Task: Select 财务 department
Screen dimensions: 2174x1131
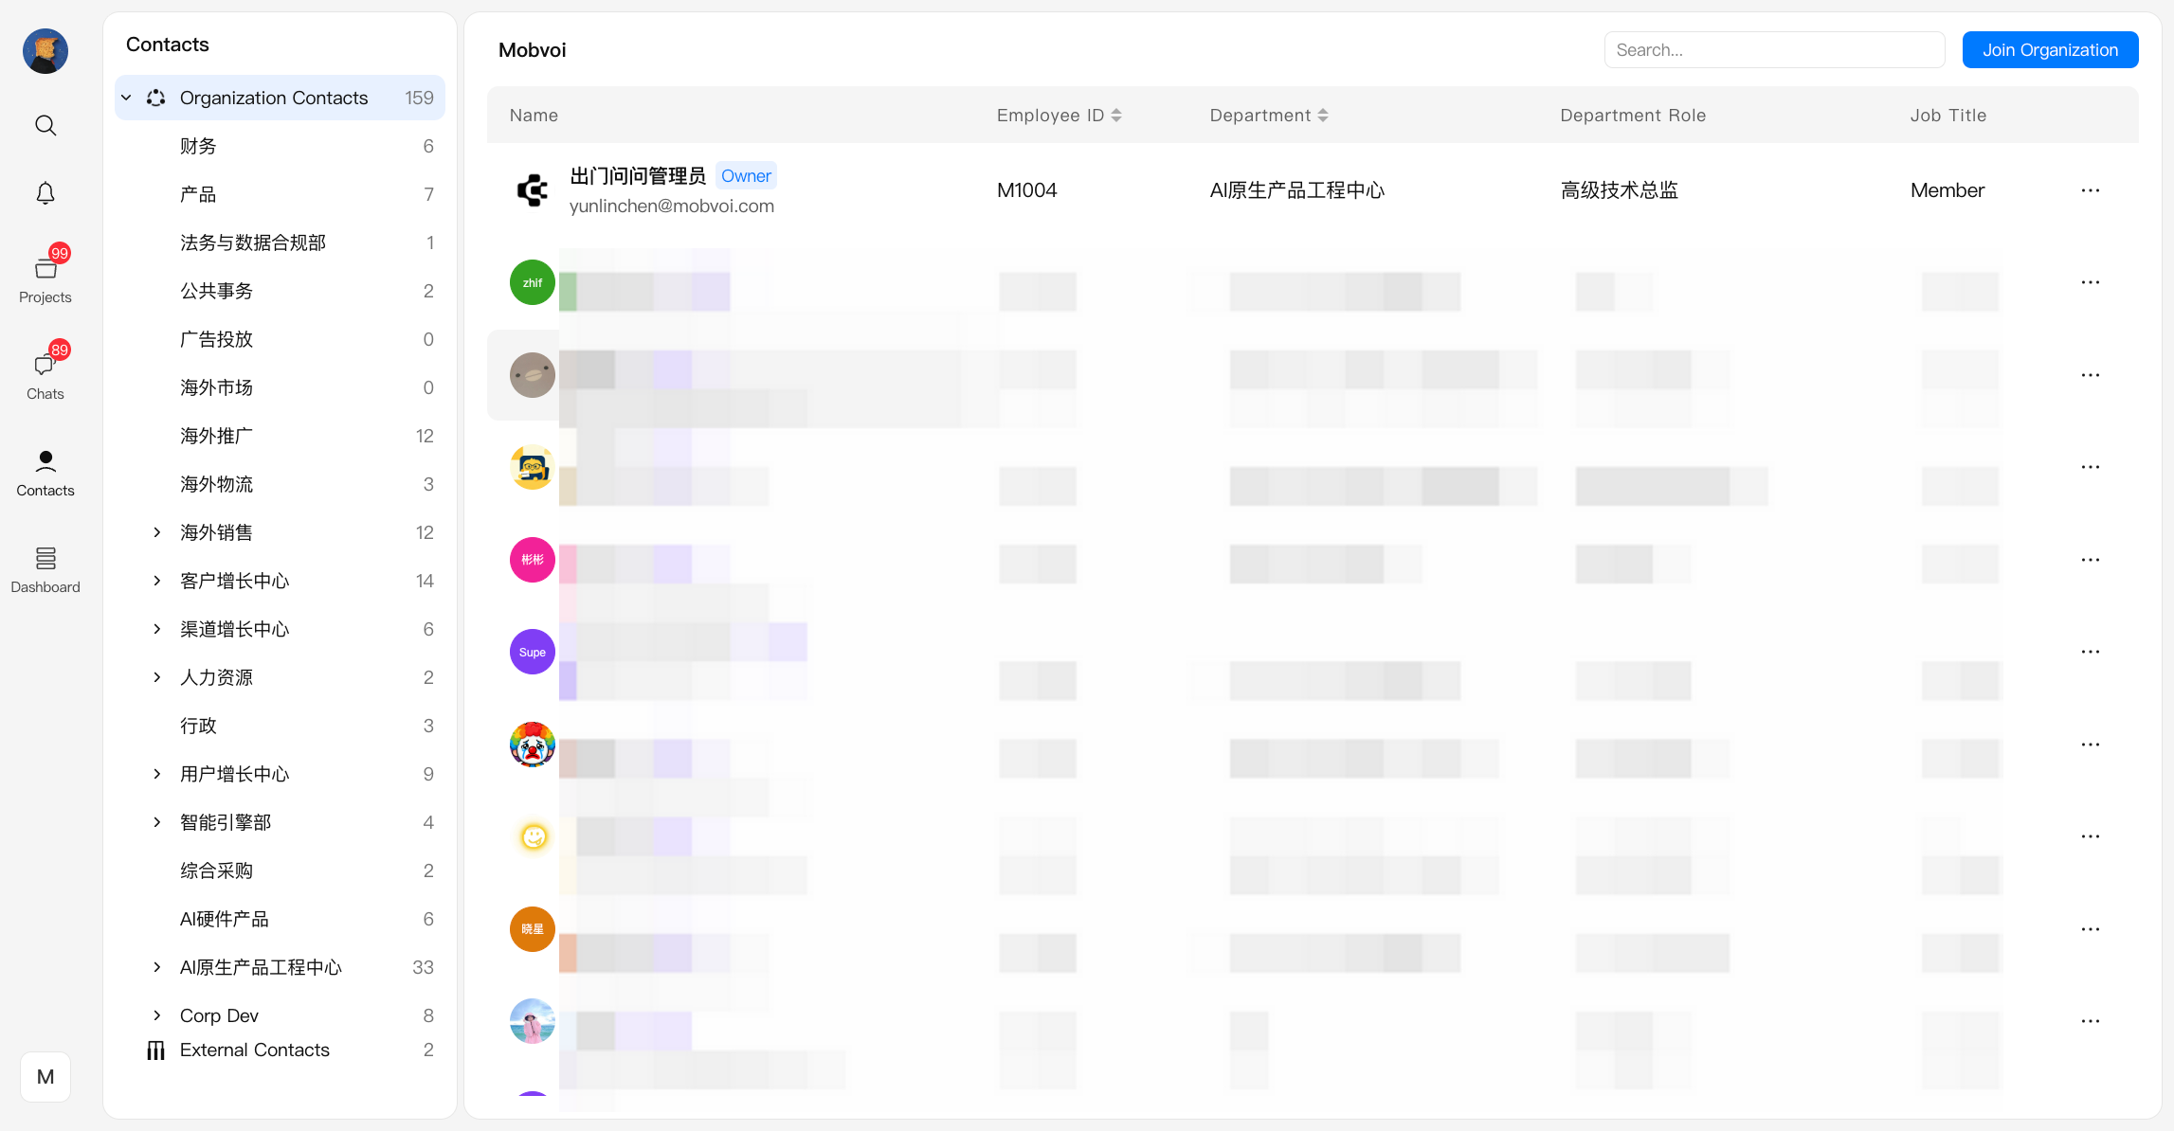Action: (x=280, y=146)
